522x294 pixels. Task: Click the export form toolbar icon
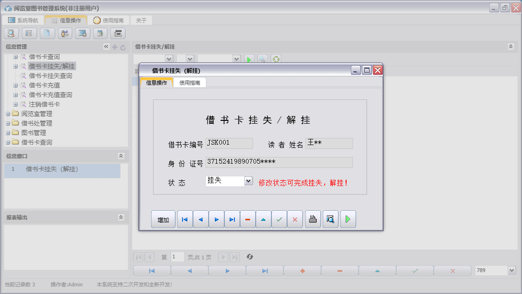(100, 33)
